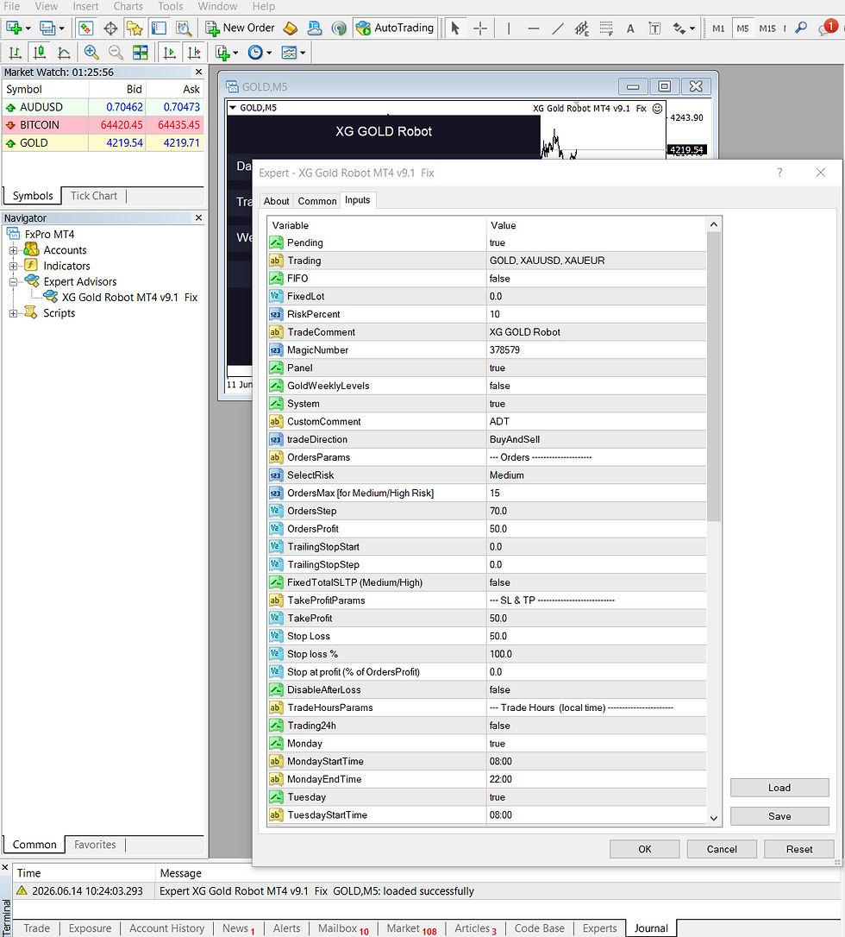Select the trendline drawing tool
This screenshot has width=845, height=937.
(557, 28)
